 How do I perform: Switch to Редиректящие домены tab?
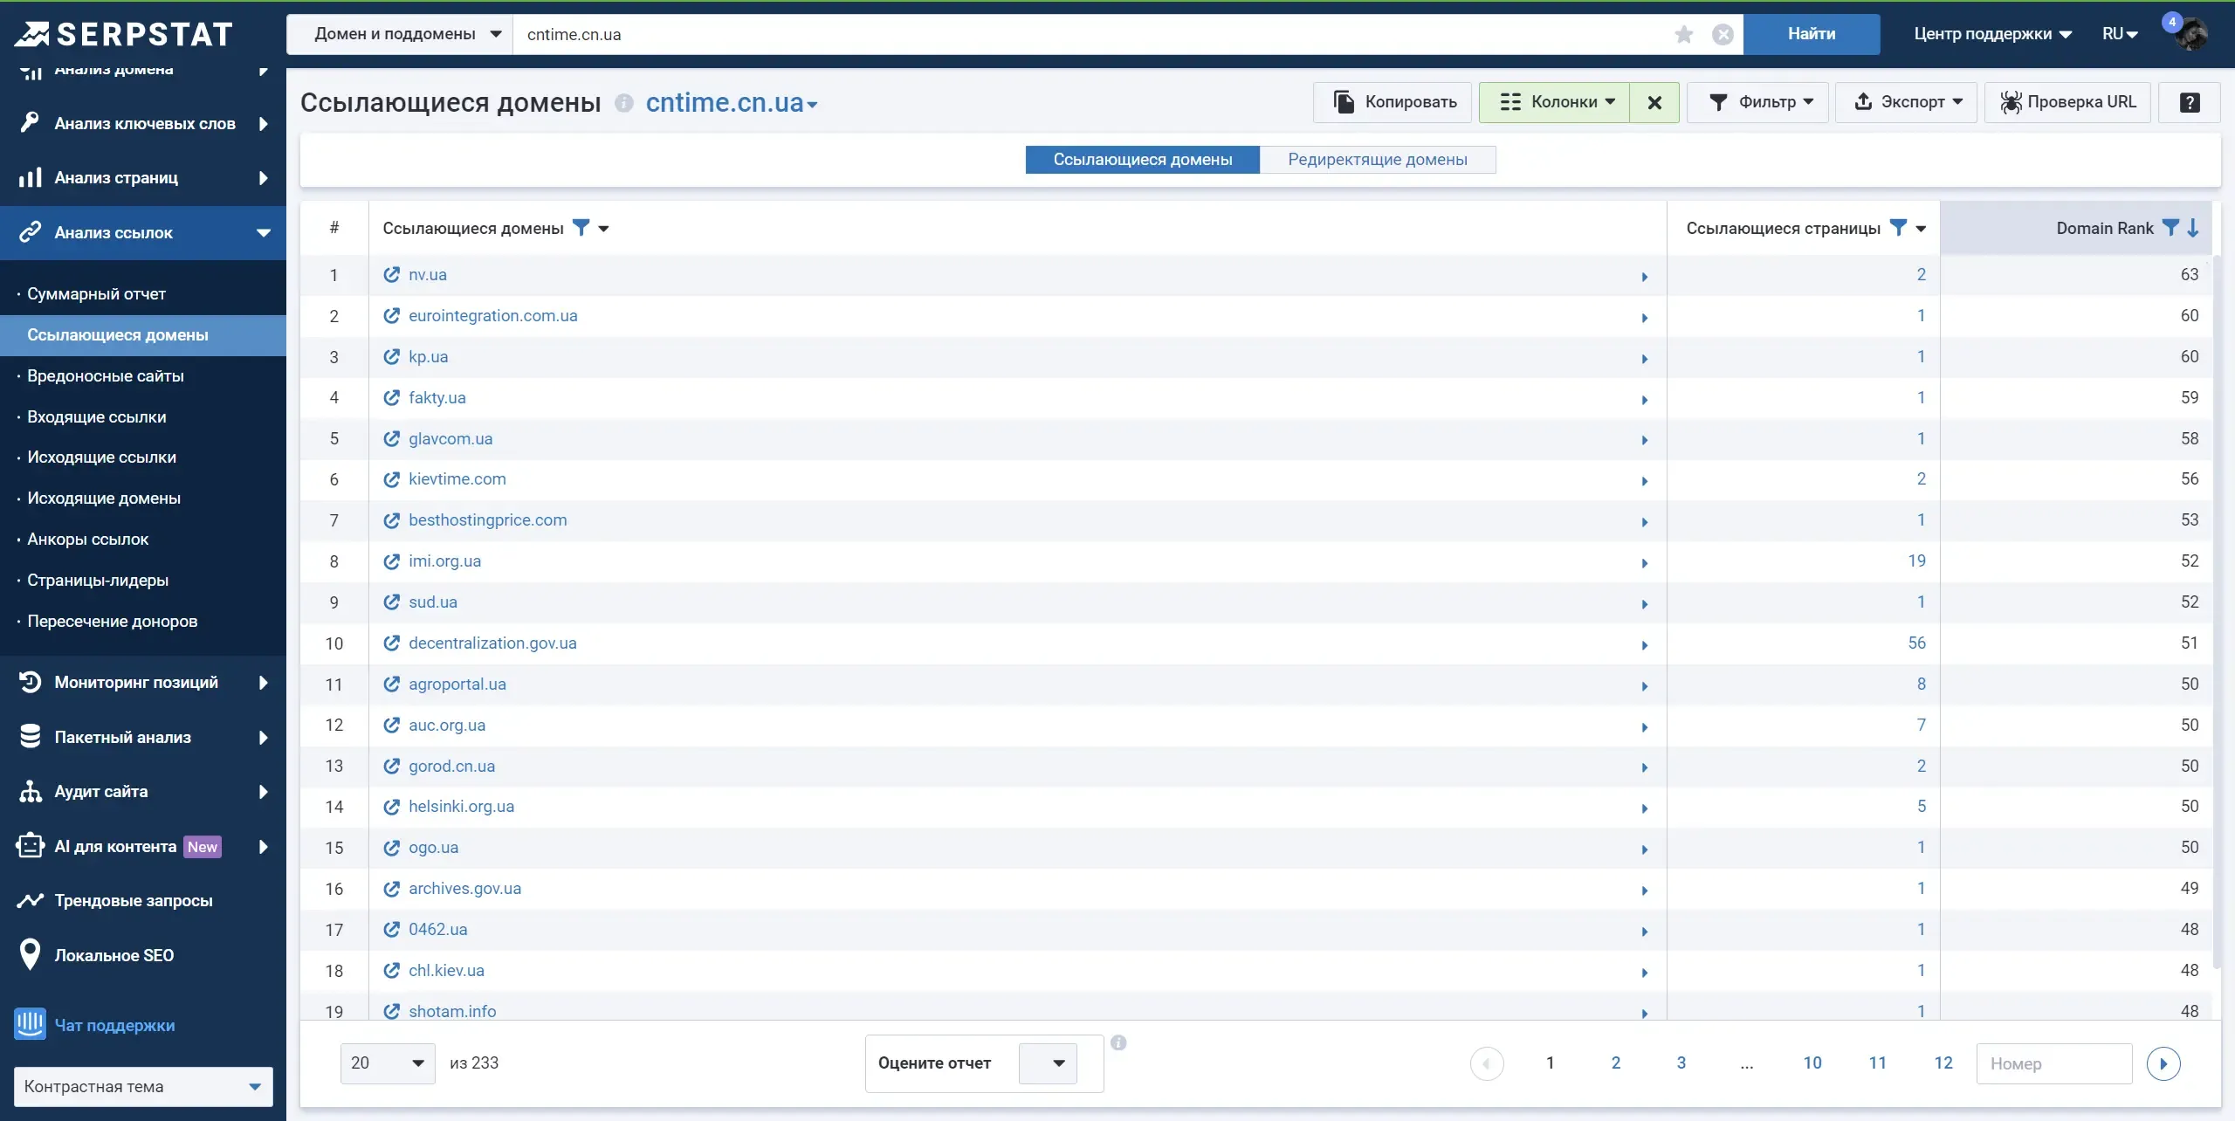[x=1377, y=160]
